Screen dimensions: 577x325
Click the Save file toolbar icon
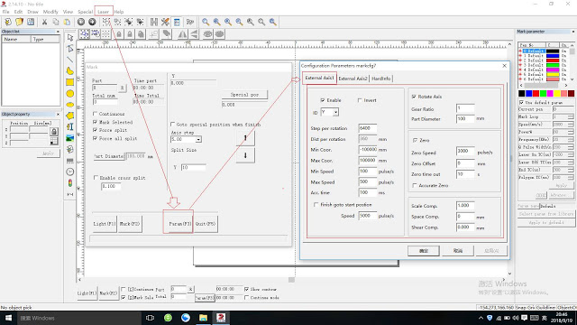(x=31, y=22)
